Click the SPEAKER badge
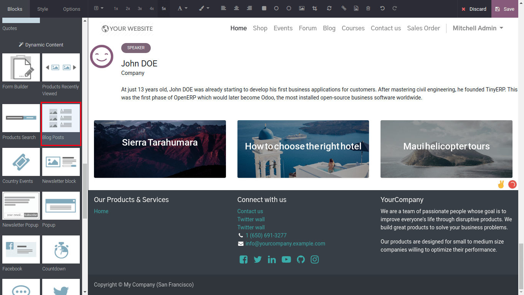524x295 pixels. point(136,48)
